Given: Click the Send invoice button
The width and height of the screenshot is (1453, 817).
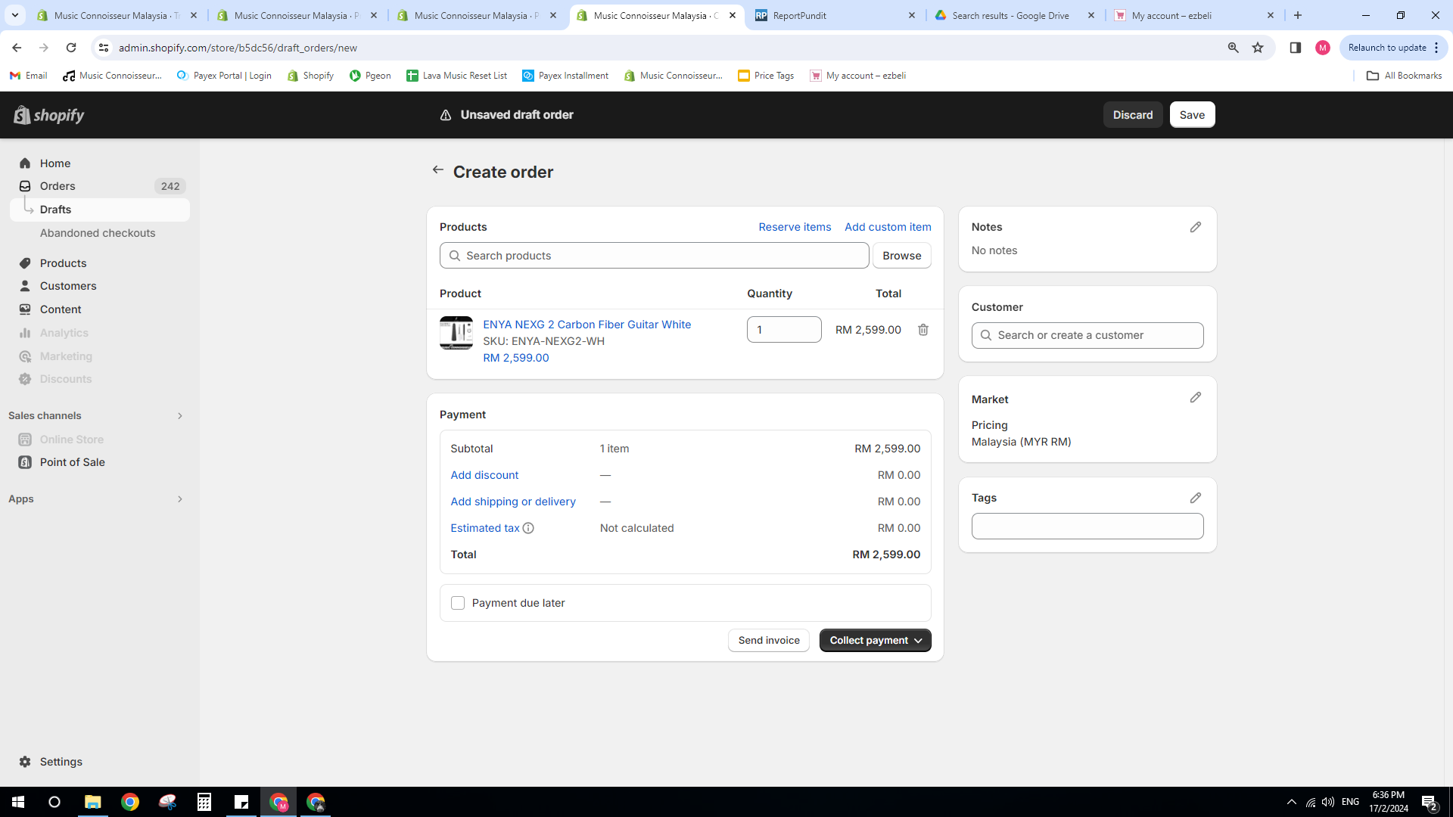Looking at the screenshot, I should (x=769, y=641).
